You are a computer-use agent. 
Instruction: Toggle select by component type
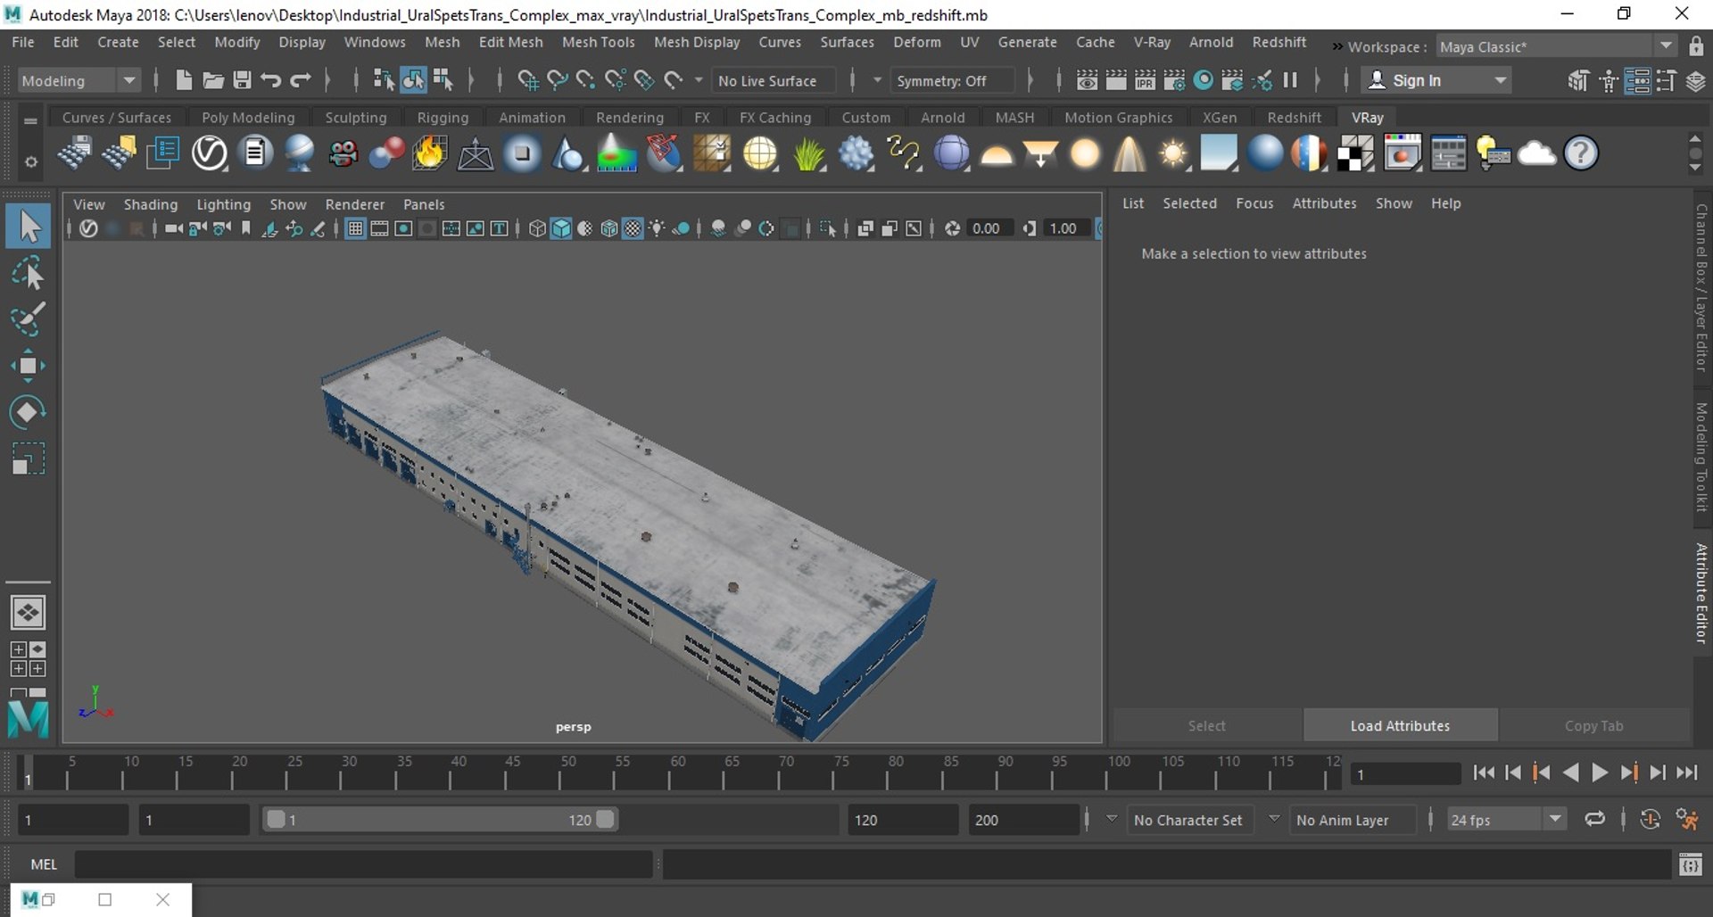(x=443, y=80)
